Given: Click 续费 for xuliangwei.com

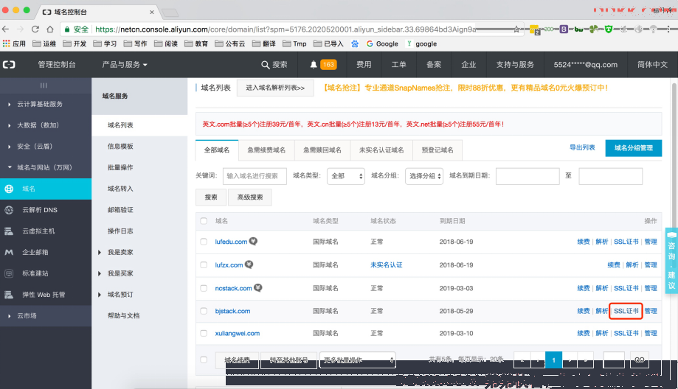Looking at the screenshot, I should click(x=584, y=333).
